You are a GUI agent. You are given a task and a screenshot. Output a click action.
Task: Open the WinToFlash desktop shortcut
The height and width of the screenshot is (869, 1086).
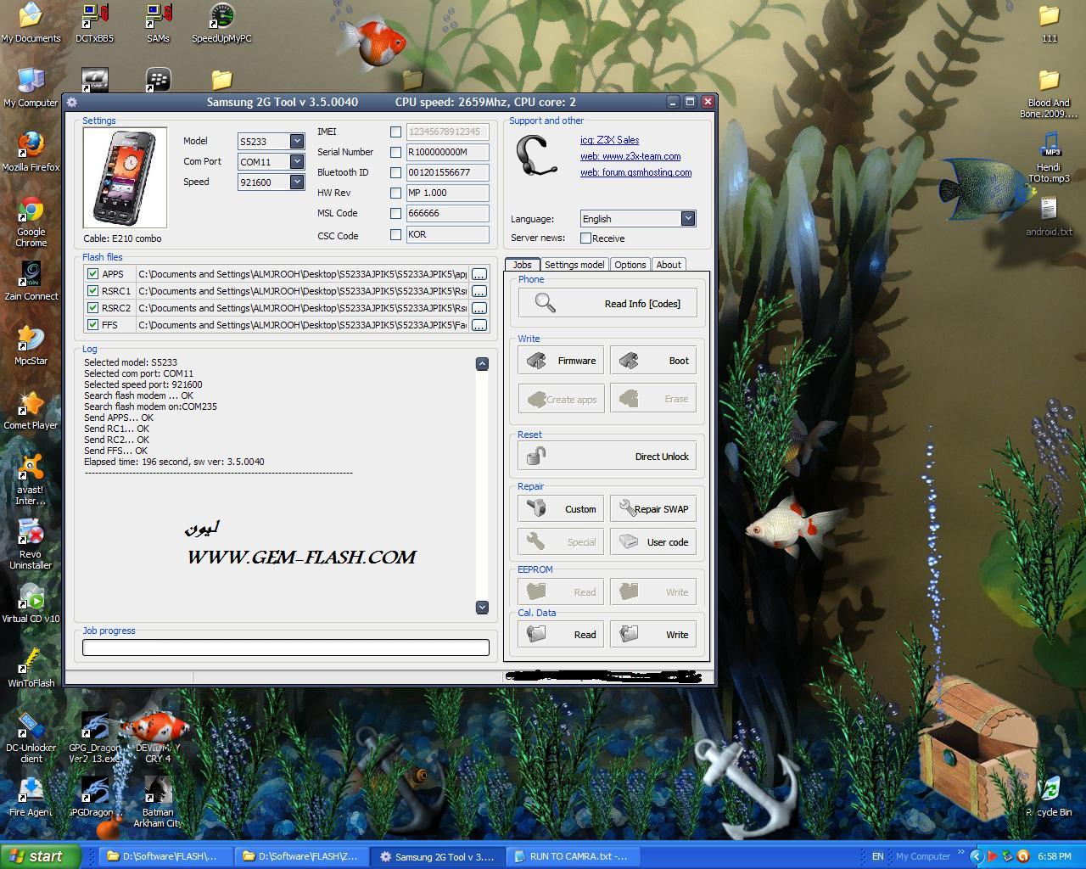coord(31,668)
